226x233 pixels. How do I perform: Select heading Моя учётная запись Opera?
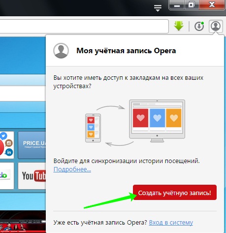tap(126, 51)
